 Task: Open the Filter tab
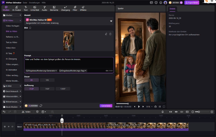[x=75, y=9]
